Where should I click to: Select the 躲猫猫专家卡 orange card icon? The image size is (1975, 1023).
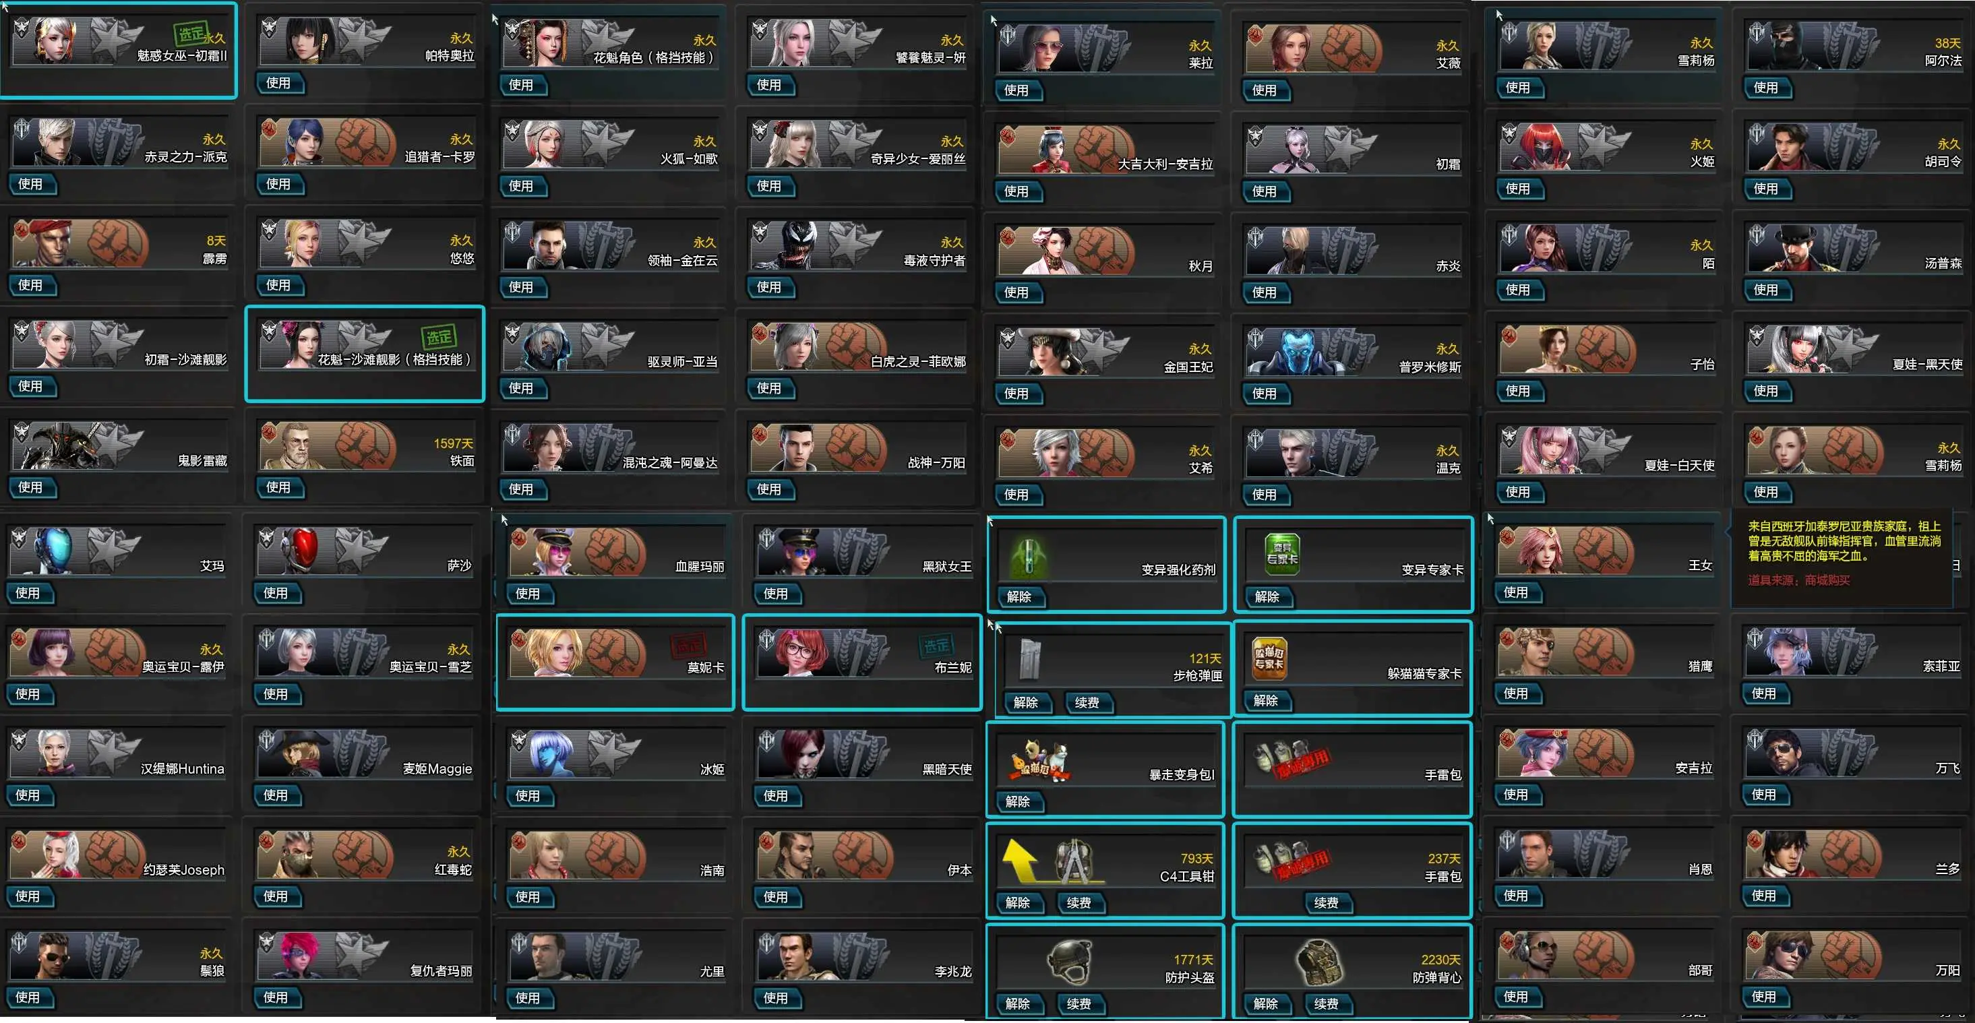1270,658
